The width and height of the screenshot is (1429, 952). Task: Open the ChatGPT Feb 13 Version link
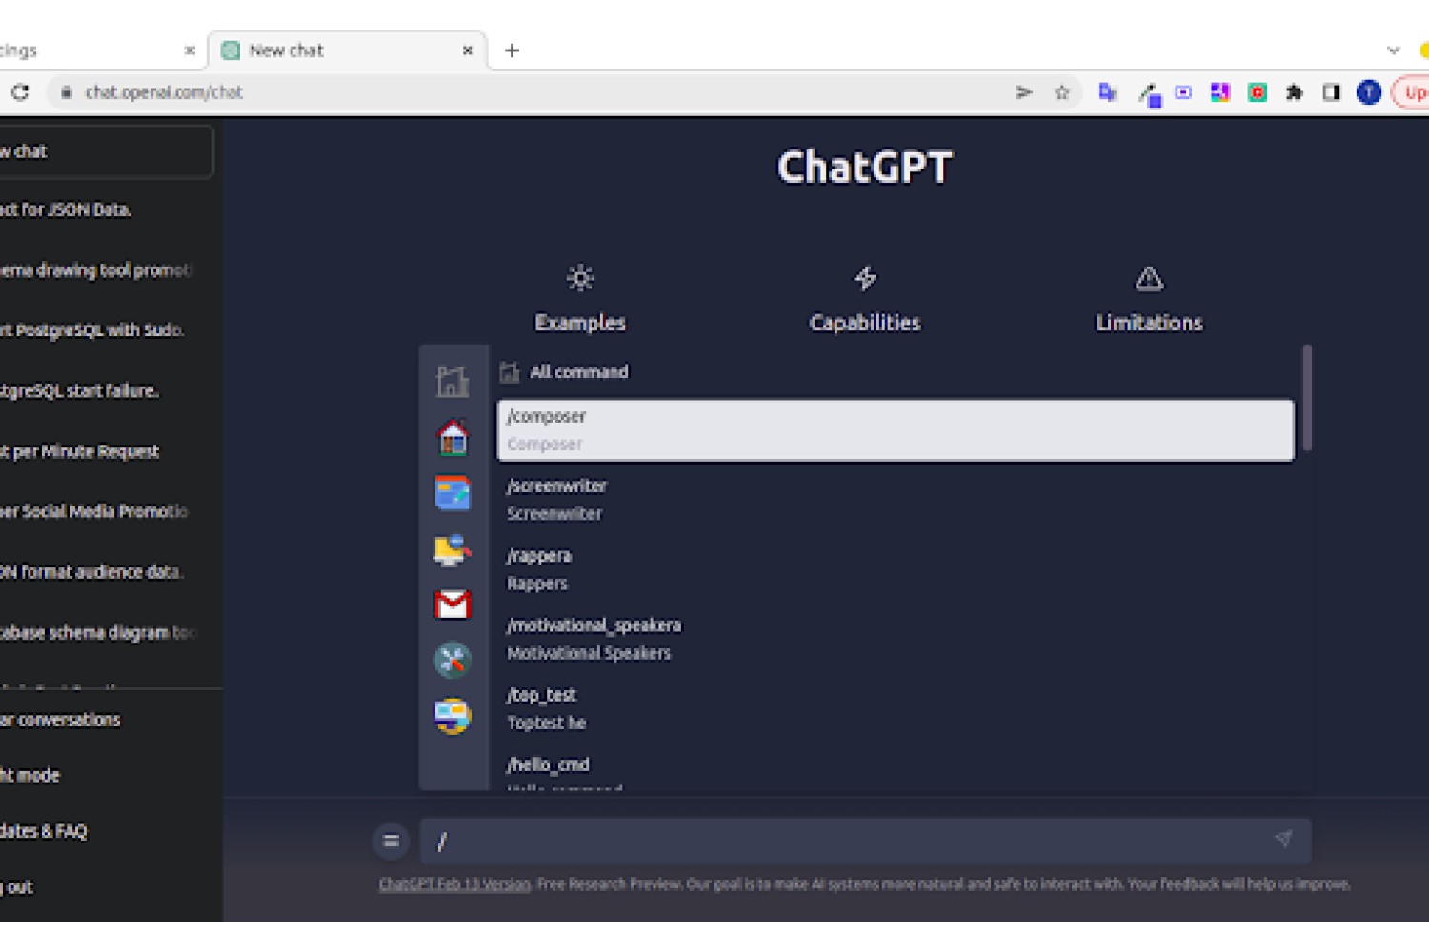click(454, 884)
